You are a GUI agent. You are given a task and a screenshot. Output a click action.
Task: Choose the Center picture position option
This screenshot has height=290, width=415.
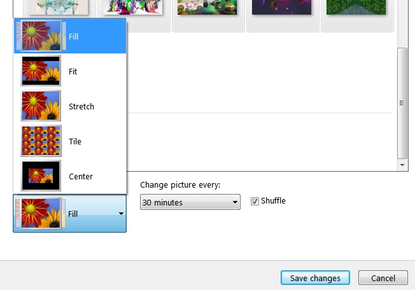[80, 177]
